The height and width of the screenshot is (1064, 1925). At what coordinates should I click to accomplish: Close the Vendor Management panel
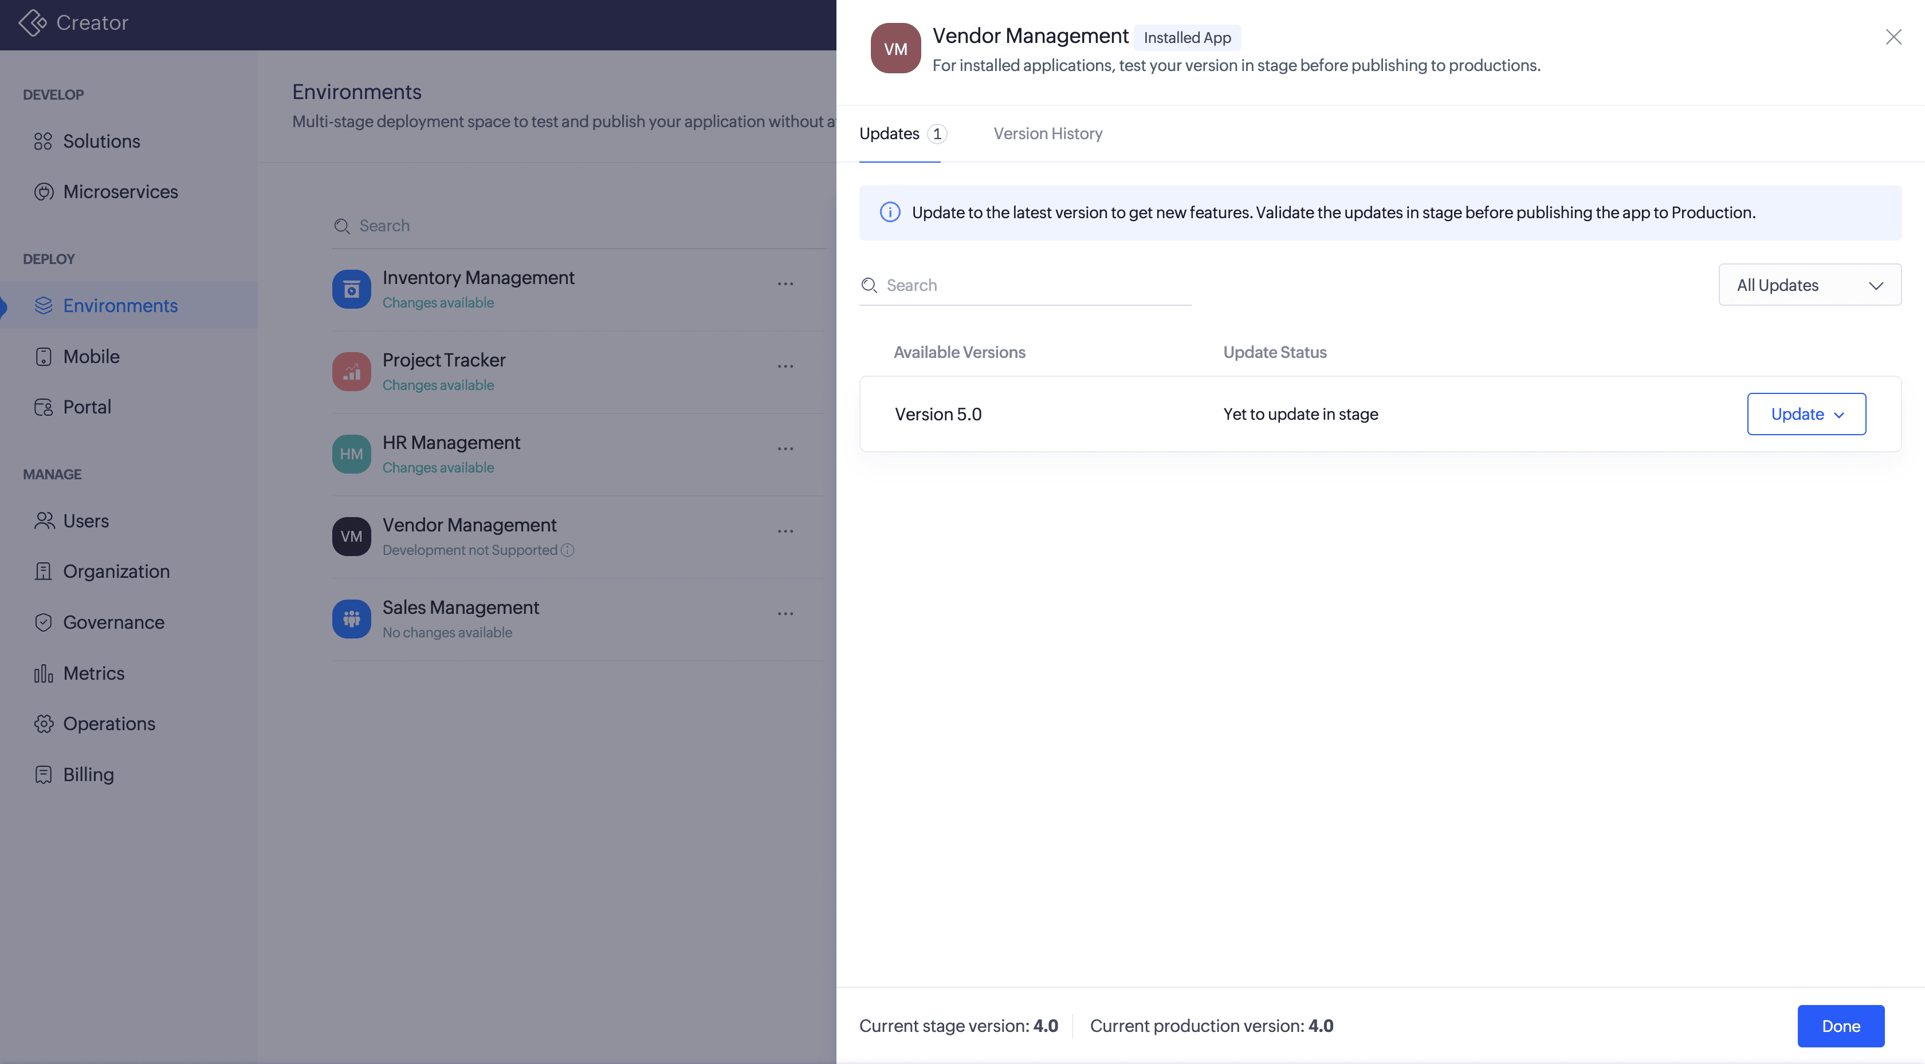[x=1893, y=37]
